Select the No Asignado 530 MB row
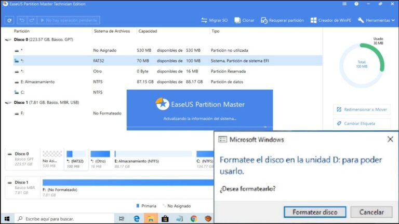 tap(168, 50)
